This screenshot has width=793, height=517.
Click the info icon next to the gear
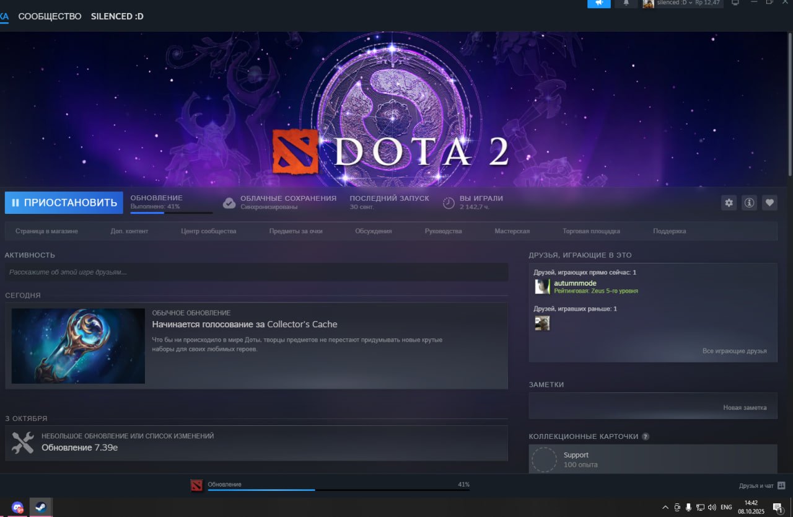point(749,203)
